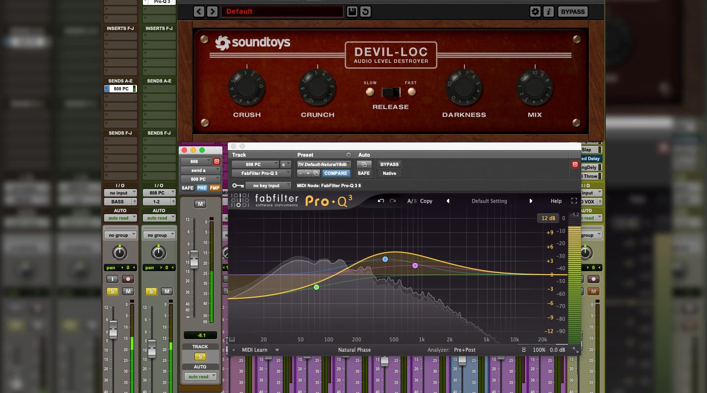
Task: Toggle the COMPARE button in plugin header
Action: [x=336, y=173]
